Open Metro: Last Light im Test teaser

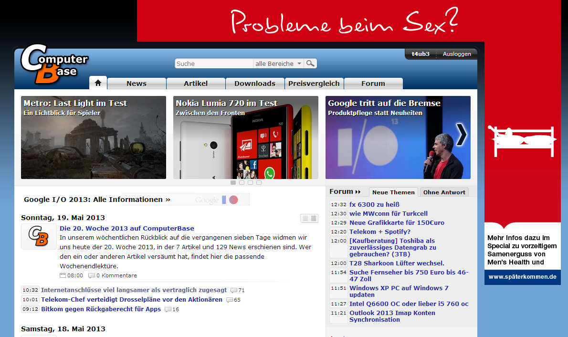click(94, 137)
